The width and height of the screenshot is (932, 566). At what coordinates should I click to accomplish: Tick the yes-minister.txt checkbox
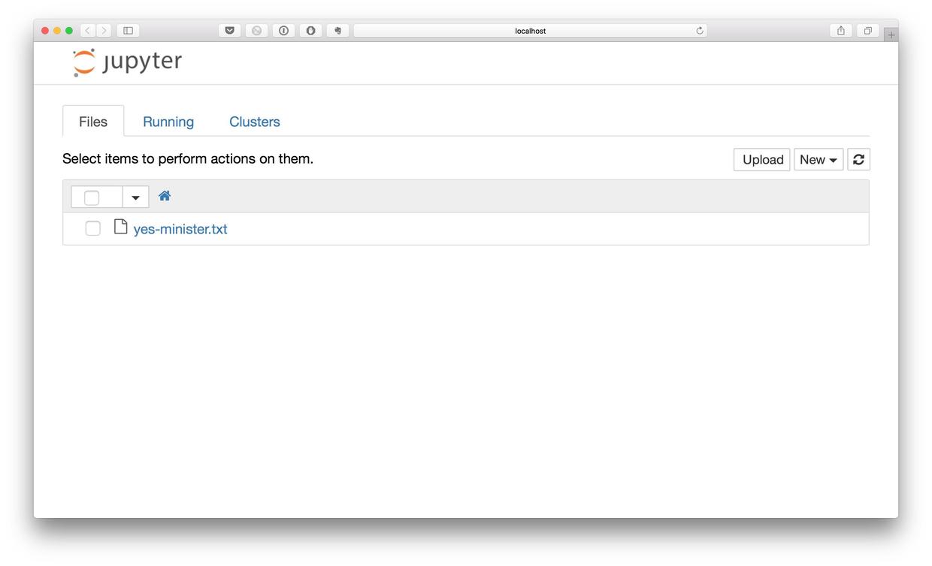(92, 228)
